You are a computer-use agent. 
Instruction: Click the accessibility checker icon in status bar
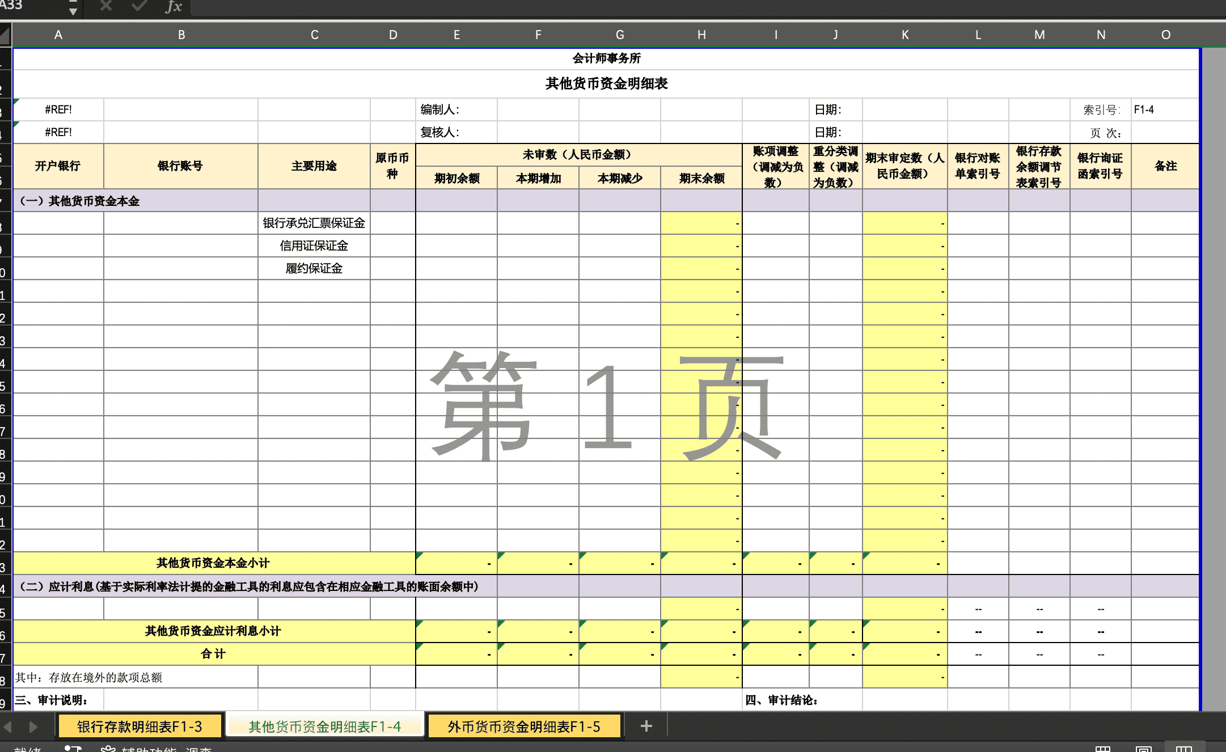[x=108, y=749]
